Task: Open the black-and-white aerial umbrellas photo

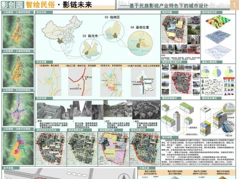Action: pyautogui.click(x=146, y=110)
